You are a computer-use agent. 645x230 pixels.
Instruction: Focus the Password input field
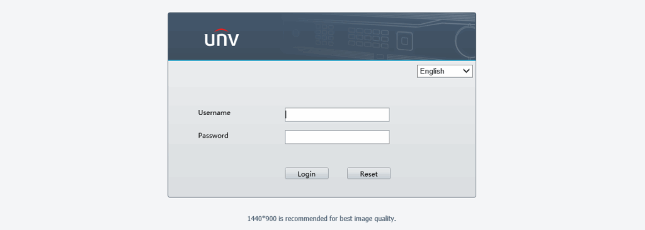[x=337, y=137]
